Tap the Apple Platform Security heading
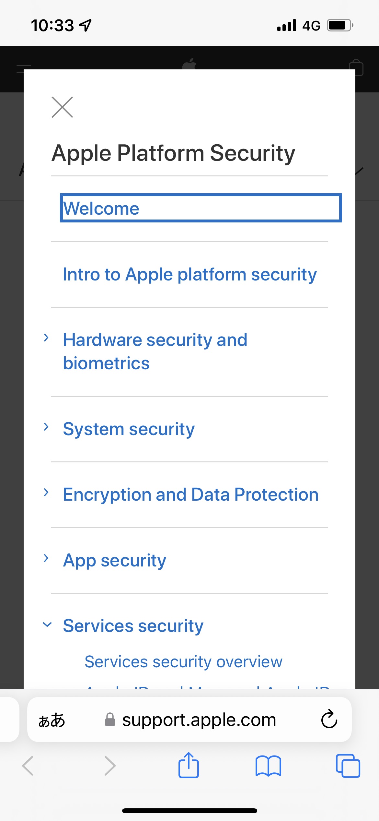The width and height of the screenshot is (379, 821). [174, 152]
